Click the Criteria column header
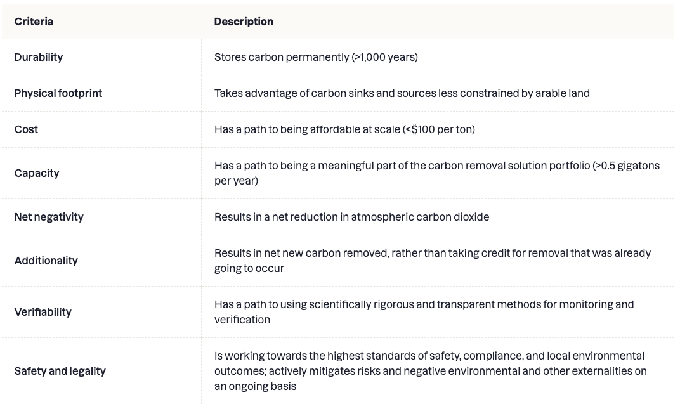 pyautogui.click(x=34, y=22)
